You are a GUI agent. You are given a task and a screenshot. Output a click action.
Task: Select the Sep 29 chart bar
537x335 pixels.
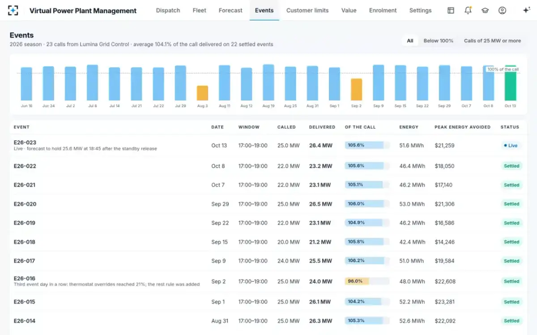[x=444, y=83]
